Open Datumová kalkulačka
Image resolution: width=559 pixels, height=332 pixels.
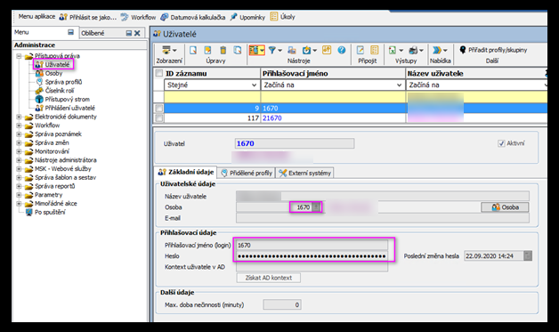[192, 17]
